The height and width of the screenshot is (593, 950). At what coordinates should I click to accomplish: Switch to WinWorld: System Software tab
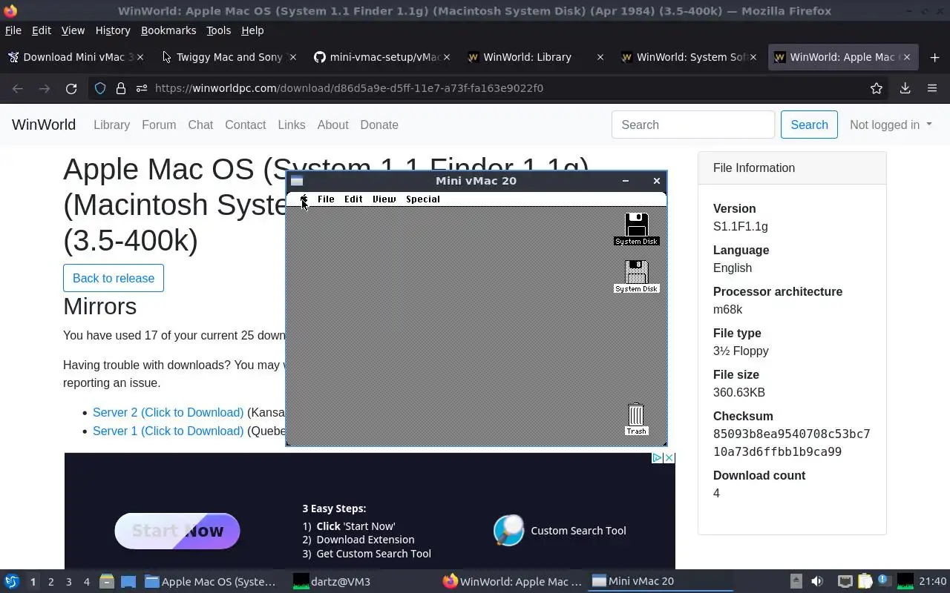pos(689,57)
